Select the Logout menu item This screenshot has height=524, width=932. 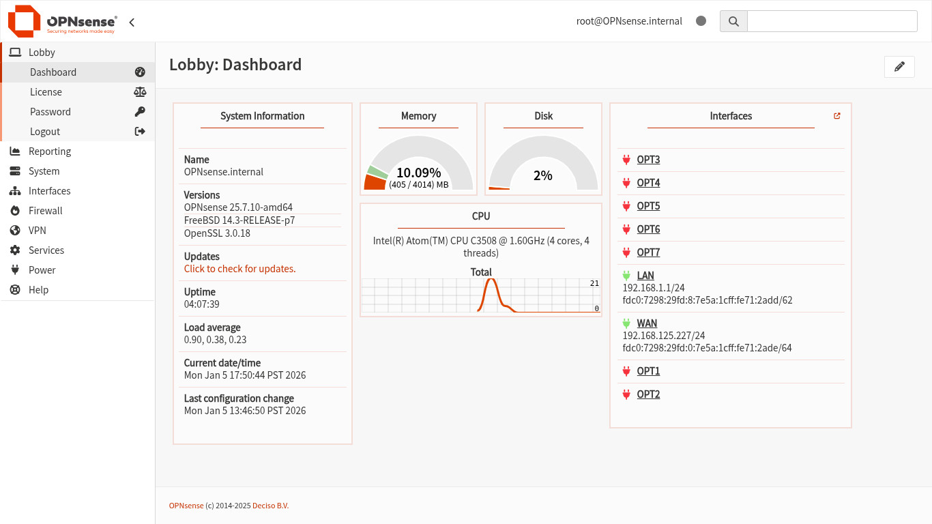click(78, 132)
